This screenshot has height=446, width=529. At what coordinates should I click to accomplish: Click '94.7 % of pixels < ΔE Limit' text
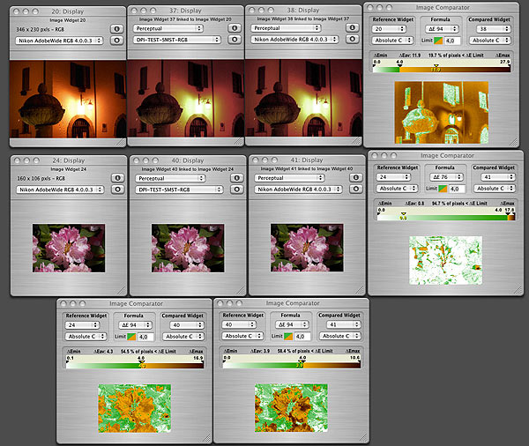pyautogui.click(x=459, y=204)
